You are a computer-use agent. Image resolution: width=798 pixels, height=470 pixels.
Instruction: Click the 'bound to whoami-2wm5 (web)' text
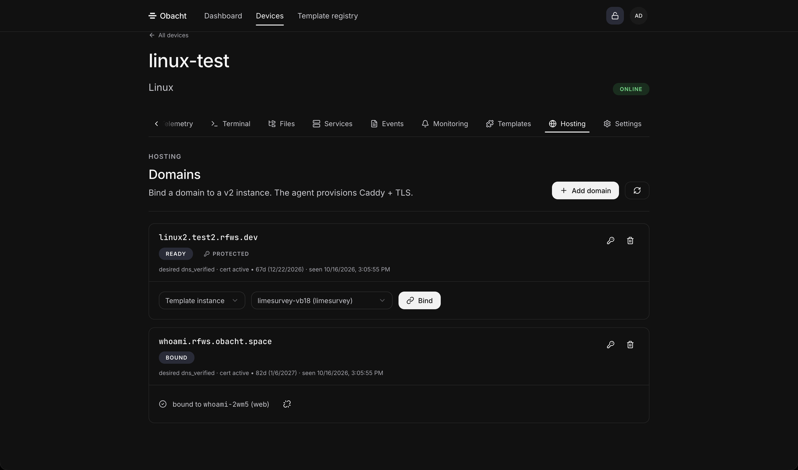point(221,404)
